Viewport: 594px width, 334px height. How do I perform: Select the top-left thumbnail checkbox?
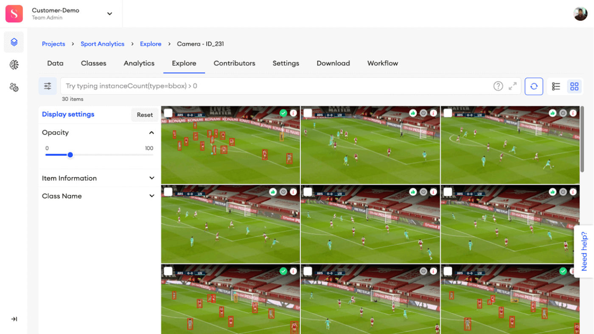168,113
